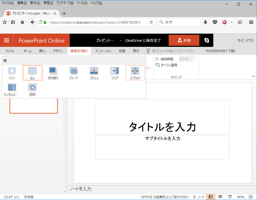
Task: Collapse the ribbon with the chevron
Action: point(253,76)
